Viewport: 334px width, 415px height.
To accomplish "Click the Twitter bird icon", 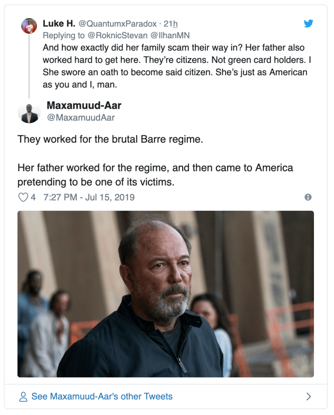I will coord(309,24).
